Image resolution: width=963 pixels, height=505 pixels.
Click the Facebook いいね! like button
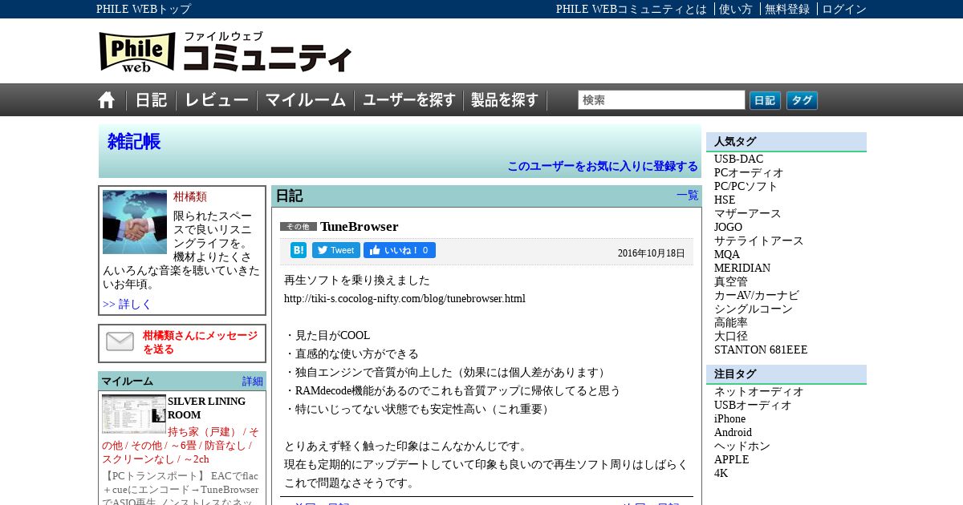[x=400, y=250]
